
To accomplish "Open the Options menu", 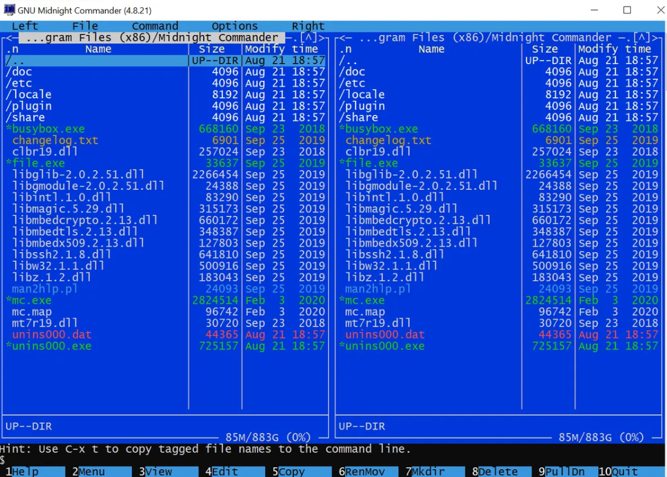I will (235, 26).
